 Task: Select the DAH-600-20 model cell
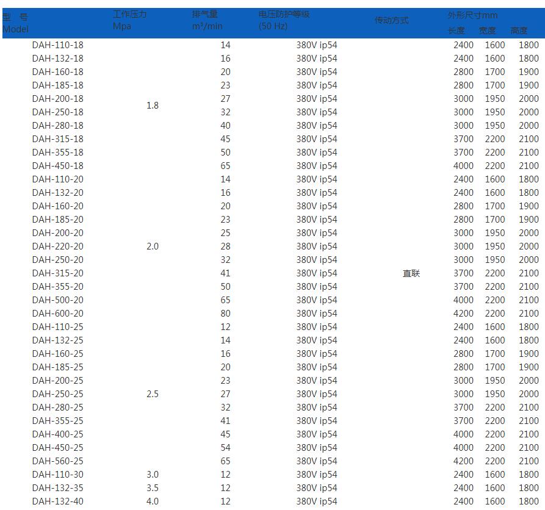[x=58, y=314]
